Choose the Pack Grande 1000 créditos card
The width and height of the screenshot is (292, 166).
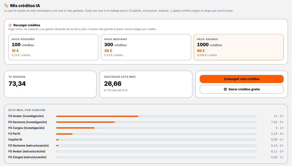(239, 47)
